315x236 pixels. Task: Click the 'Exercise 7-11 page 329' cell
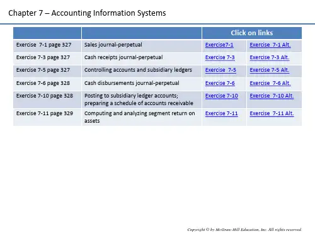pyautogui.click(x=47, y=117)
